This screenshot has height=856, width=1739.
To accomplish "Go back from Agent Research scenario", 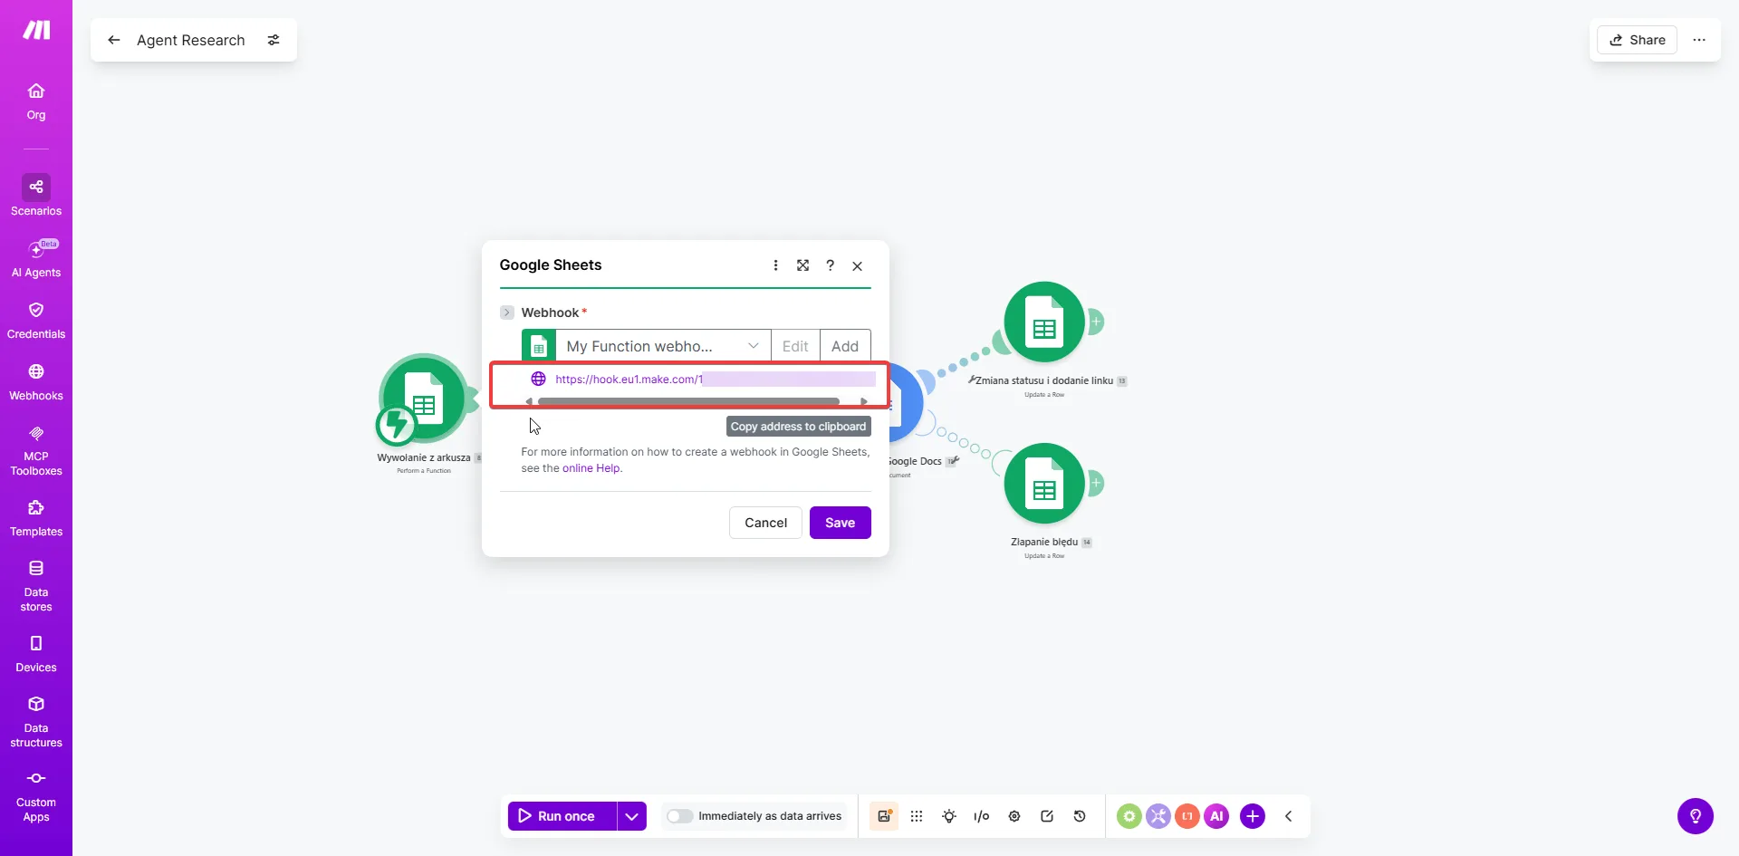I will click(x=114, y=40).
